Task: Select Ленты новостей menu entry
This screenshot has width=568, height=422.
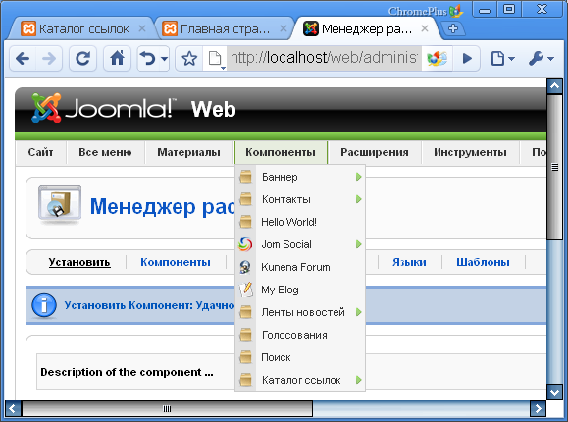Action: (x=303, y=312)
